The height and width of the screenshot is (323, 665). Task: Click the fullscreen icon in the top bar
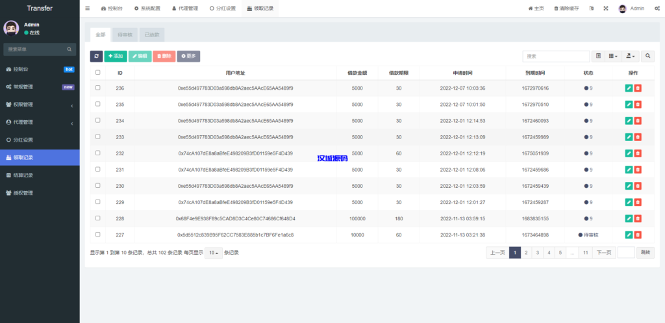coord(606,8)
